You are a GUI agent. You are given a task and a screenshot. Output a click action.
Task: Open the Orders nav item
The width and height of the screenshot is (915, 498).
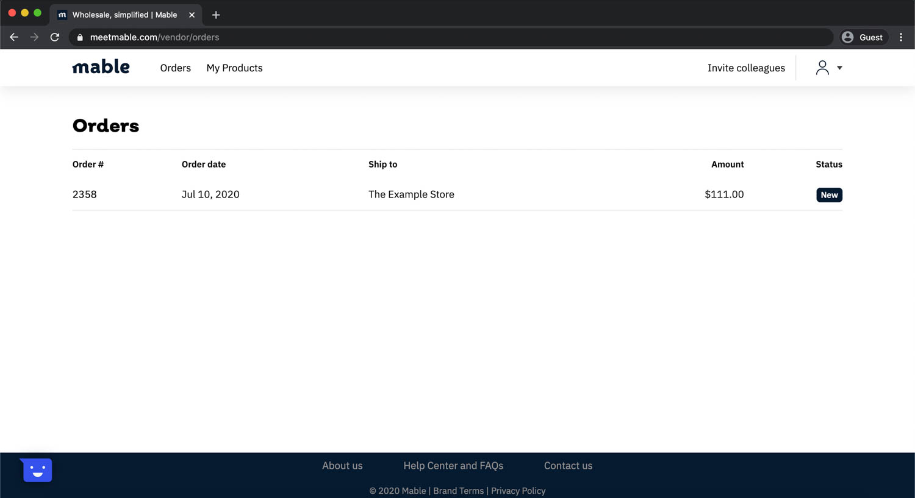(x=176, y=68)
